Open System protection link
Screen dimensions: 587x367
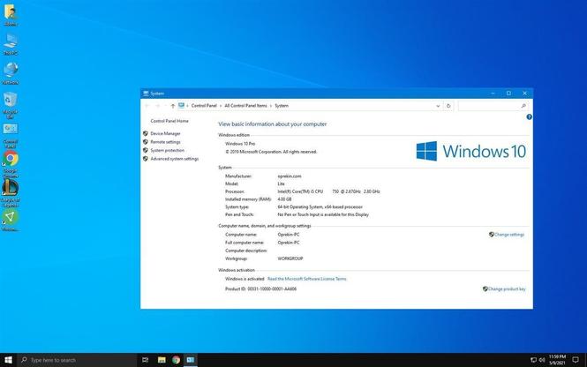[x=167, y=150]
